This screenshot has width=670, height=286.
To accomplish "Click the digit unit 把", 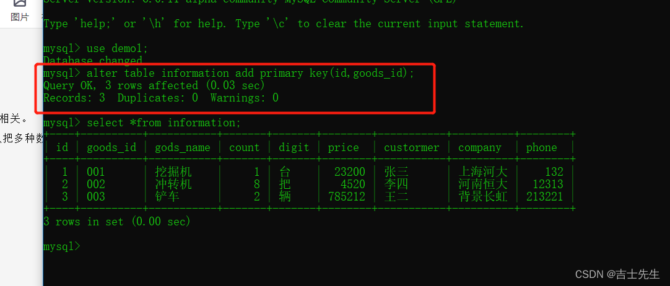I will 285,184.
